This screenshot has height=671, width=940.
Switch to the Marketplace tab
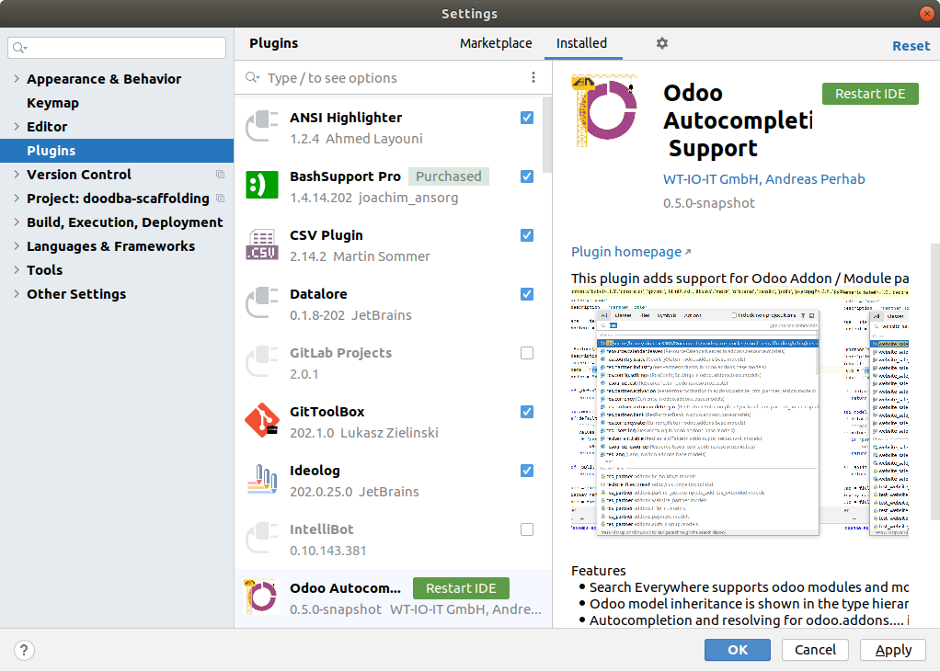pos(496,43)
